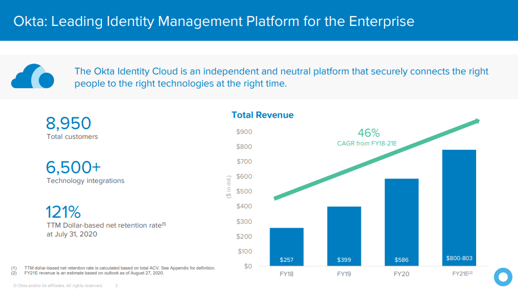Click the at July 31, 2020 text
518x291 pixels.
click(x=72, y=234)
